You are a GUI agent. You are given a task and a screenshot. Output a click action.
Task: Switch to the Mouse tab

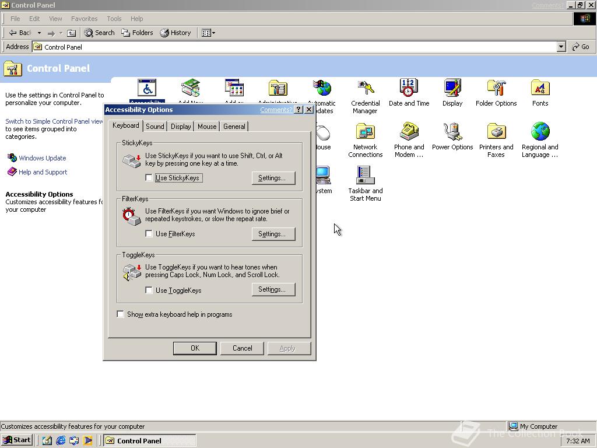point(207,127)
